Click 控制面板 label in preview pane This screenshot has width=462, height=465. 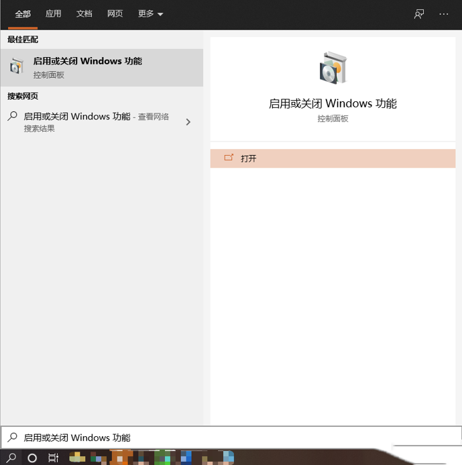[x=333, y=119]
